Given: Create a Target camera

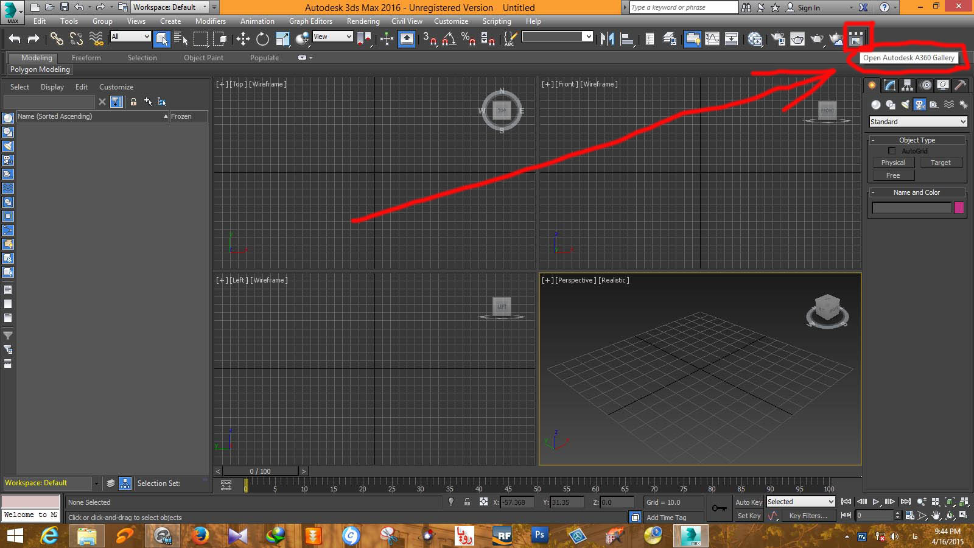Looking at the screenshot, I should [941, 163].
